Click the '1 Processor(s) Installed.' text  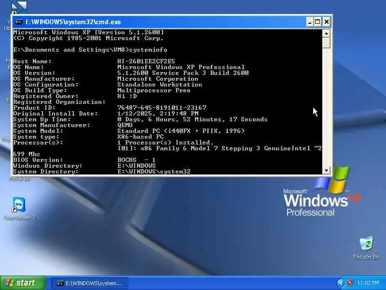[x=165, y=142]
